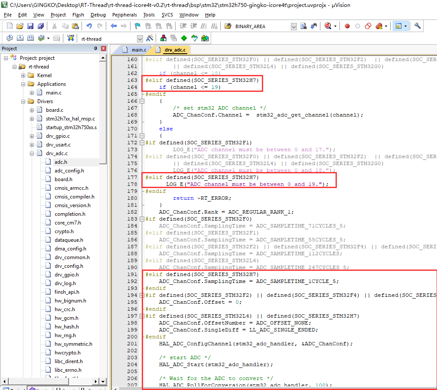Collapse the #if block at line 183
Image resolution: width=437 pixels, height=390 pixels.
[142, 219]
